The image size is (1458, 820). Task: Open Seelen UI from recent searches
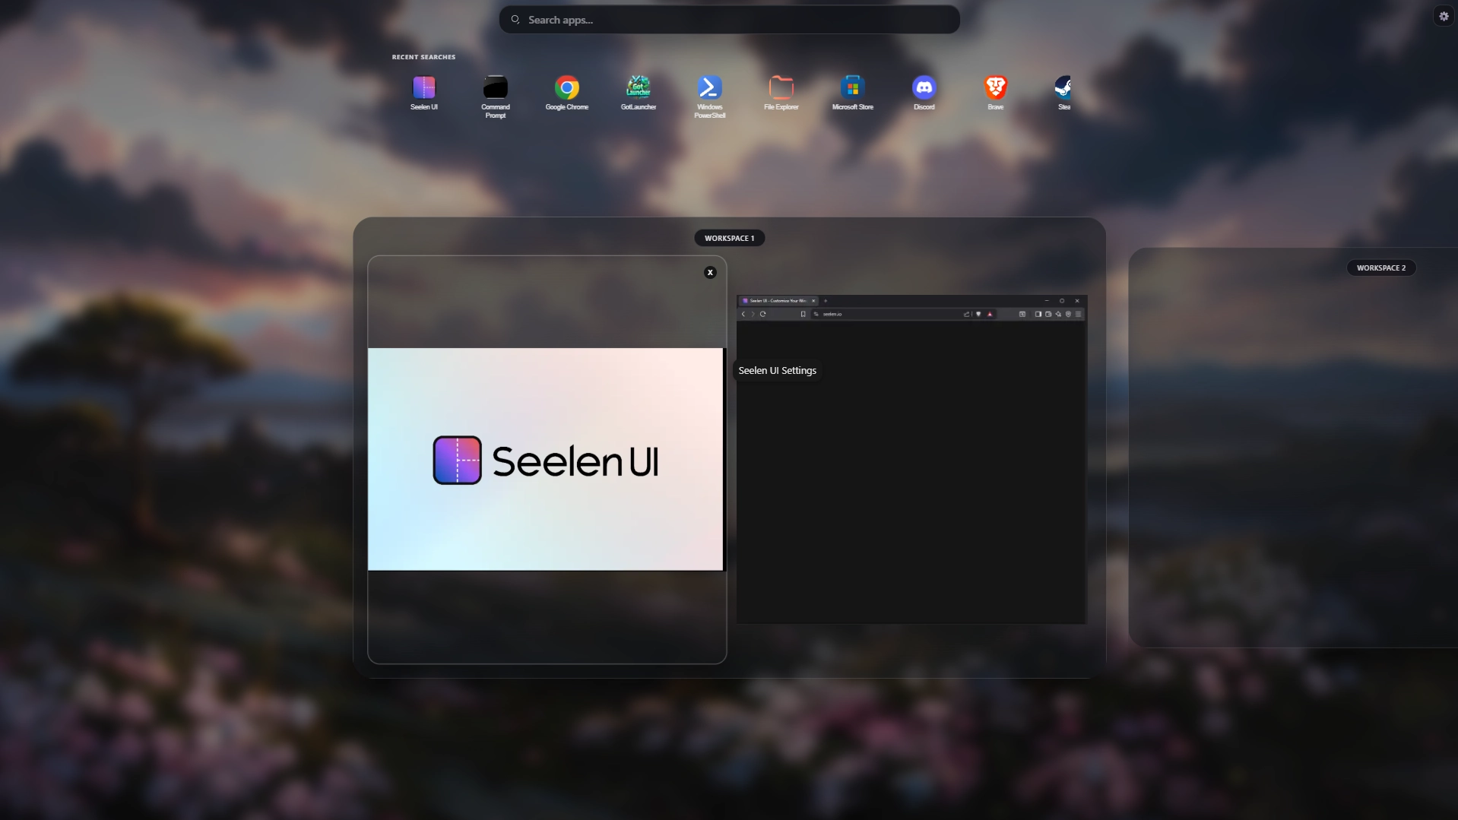(x=424, y=93)
